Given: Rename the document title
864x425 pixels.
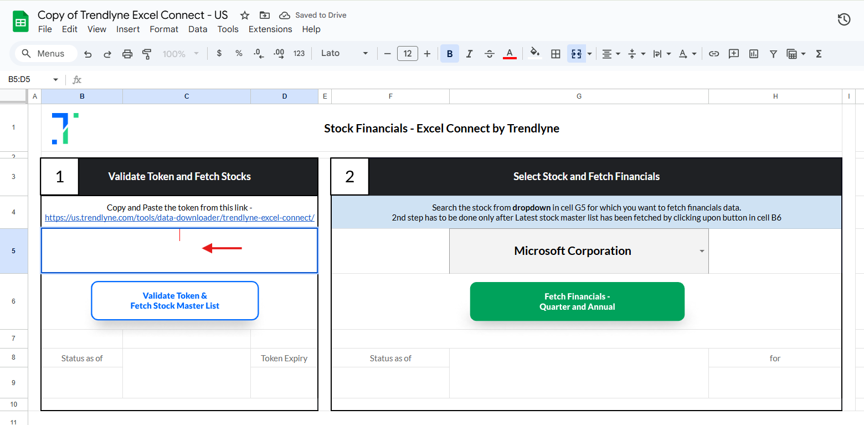Looking at the screenshot, I should [x=133, y=15].
